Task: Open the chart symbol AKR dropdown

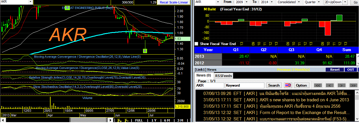Action: 31,2
